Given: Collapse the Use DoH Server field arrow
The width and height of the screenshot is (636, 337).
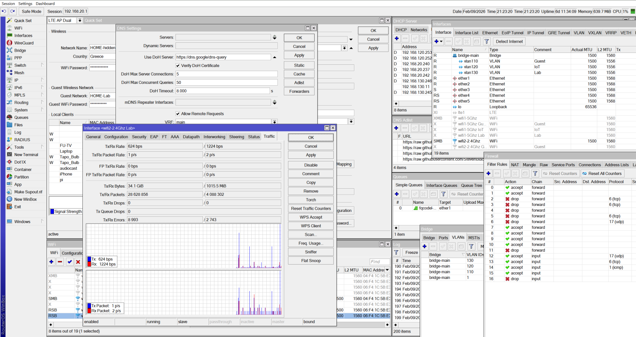Looking at the screenshot, I should pos(274,57).
